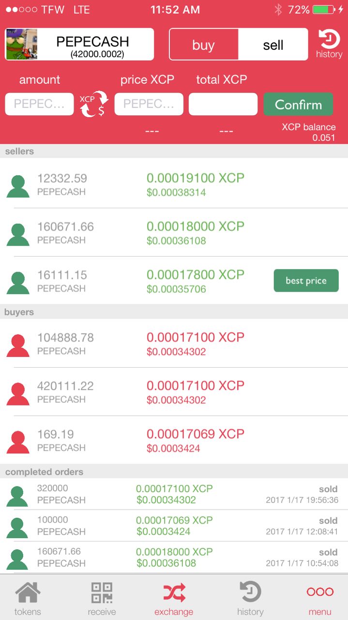The width and height of the screenshot is (348, 620).
Task: Select seller price 0.00019100 XCP
Action: point(196,178)
